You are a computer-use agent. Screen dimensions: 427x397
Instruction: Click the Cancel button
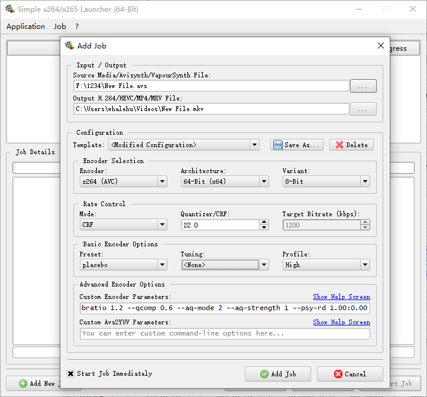(350, 374)
